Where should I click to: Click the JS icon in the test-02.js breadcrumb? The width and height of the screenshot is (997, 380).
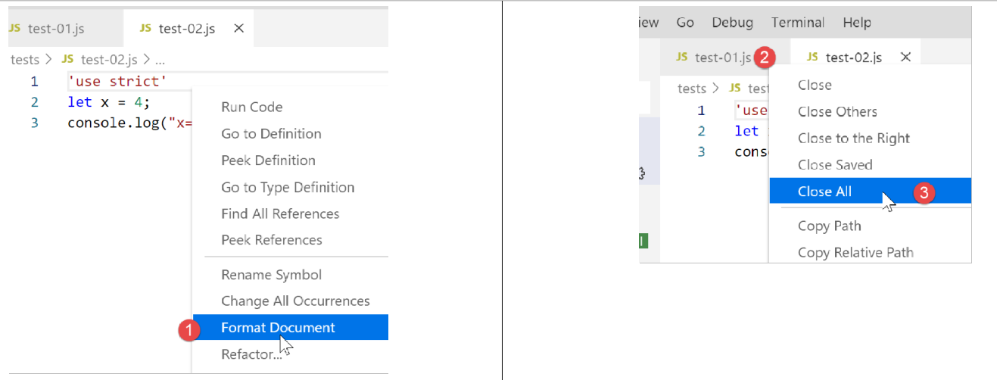click(x=68, y=60)
